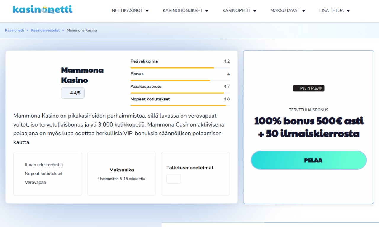Viewport: 379px width, 227px height.
Task: Click the Bonus rating bar
Action: pos(180,80)
